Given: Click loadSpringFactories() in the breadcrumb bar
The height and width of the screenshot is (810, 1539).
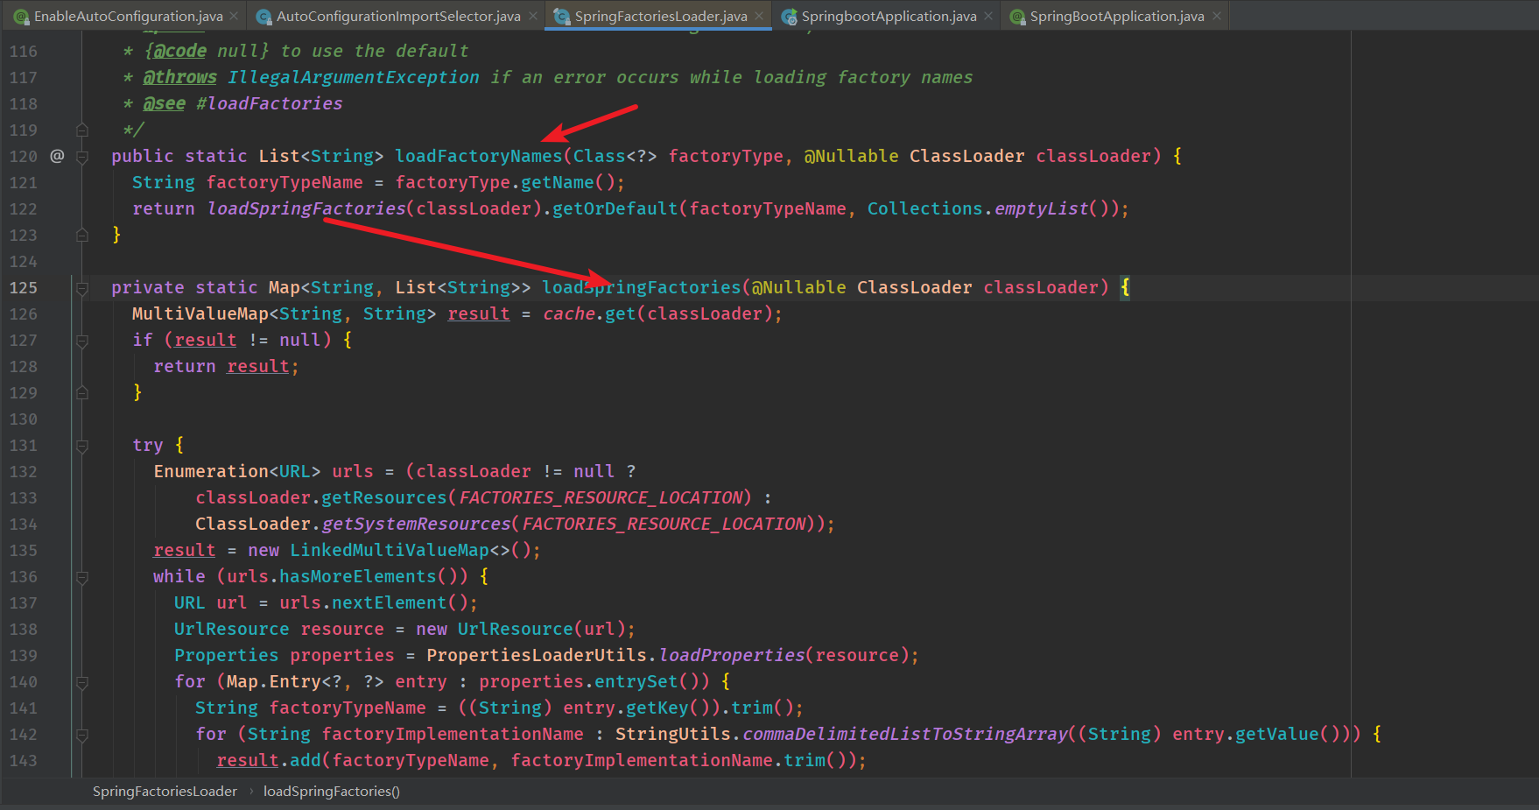Looking at the screenshot, I should 332,791.
